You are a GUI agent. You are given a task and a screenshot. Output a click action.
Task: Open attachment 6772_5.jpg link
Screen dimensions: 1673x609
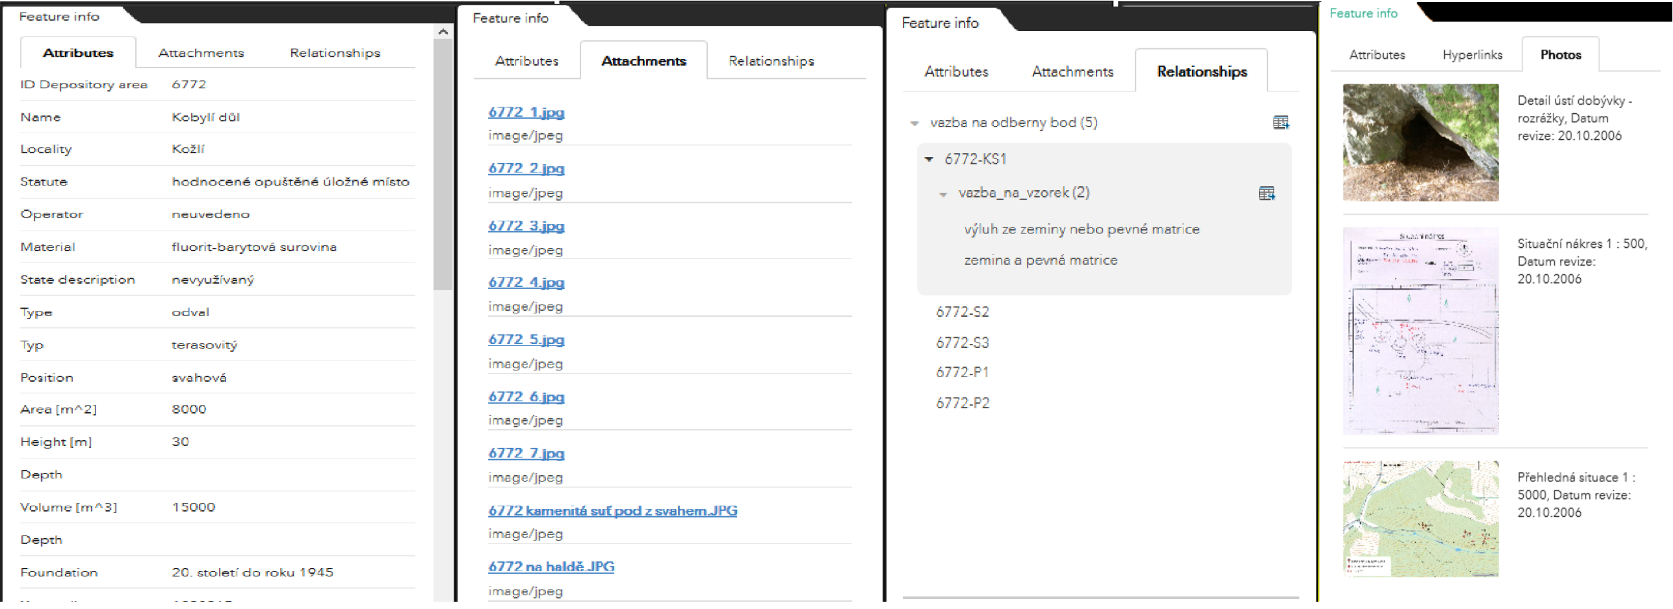pos(526,339)
